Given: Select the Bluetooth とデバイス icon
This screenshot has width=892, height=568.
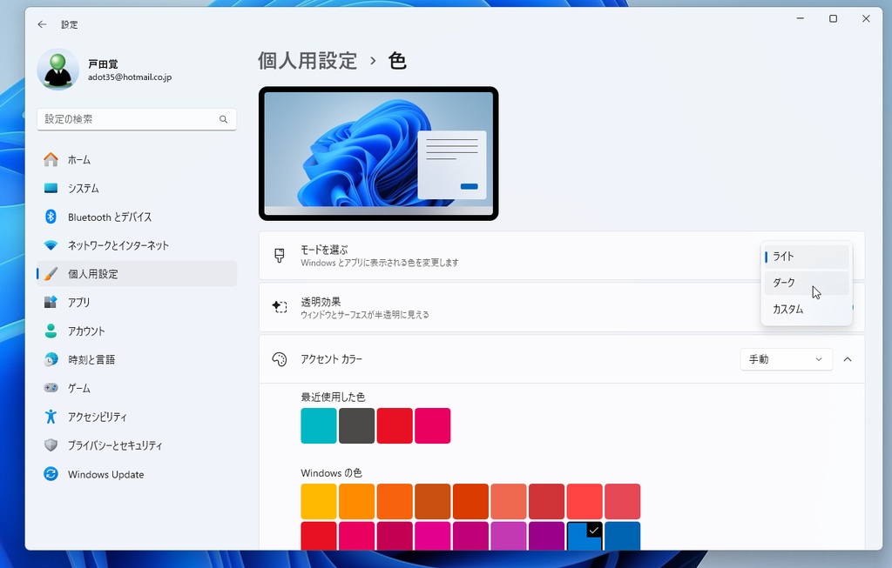Looking at the screenshot, I should [51, 217].
